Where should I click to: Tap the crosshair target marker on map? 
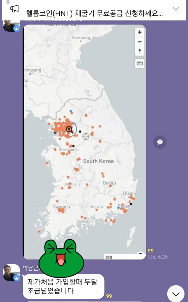point(86,136)
